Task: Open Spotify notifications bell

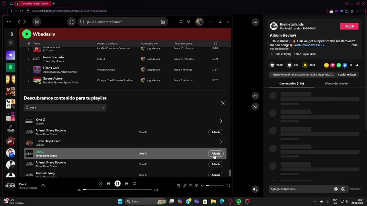Action: 181,22
